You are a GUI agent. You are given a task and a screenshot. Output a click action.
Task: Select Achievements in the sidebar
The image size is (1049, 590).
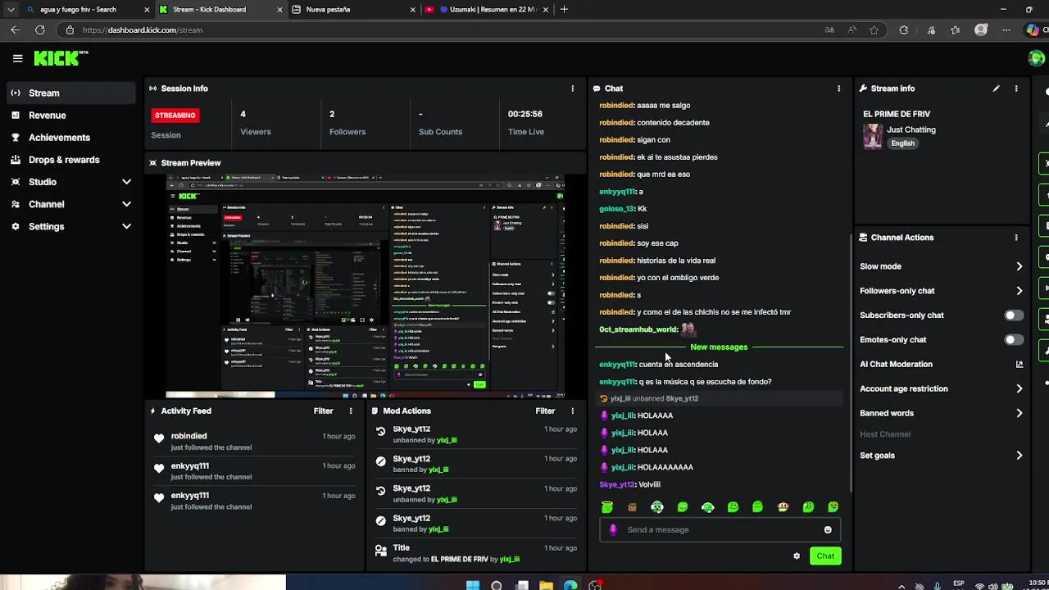click(x=71, y=138)
